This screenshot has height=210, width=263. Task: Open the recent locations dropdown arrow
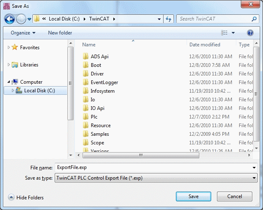click(29, 19)
